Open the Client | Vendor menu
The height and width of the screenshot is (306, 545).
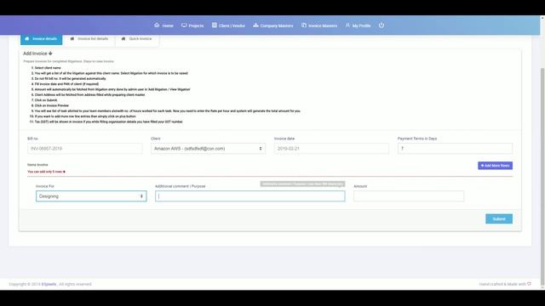pyautogui.click(x=228, y=25)
